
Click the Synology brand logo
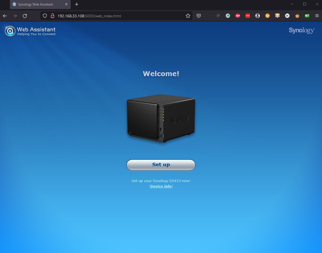point(301,30)
